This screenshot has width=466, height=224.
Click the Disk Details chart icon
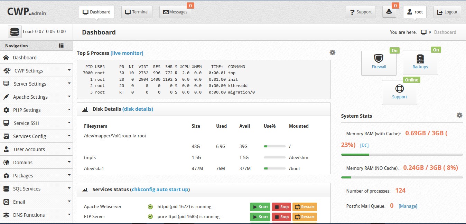(85, 109)
